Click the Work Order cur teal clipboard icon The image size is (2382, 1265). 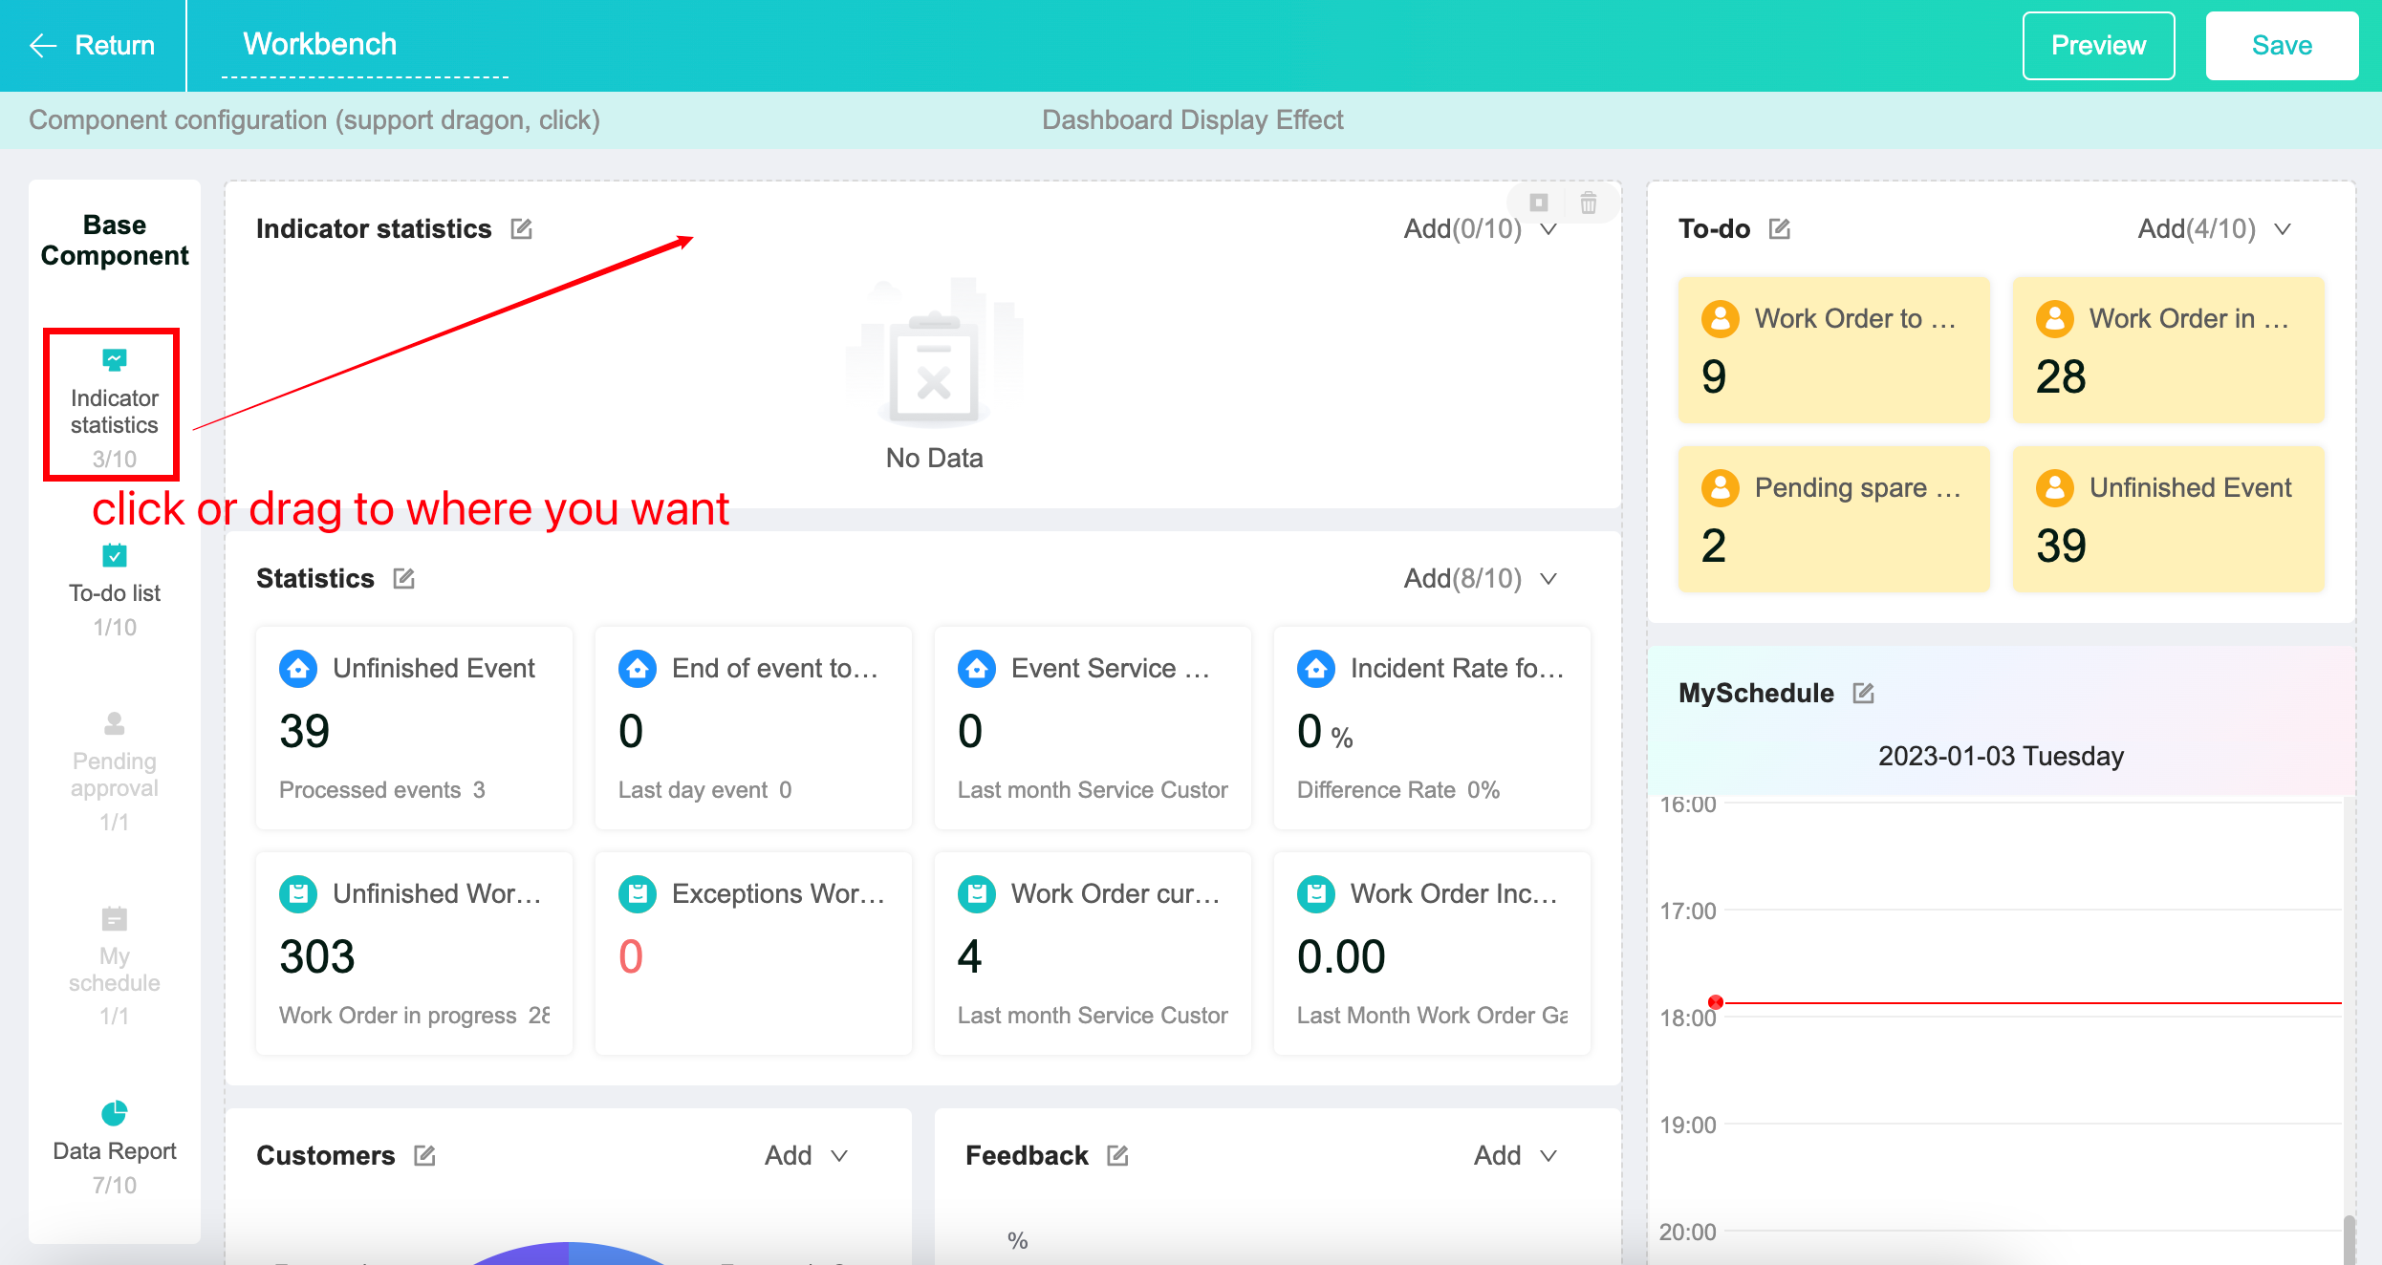coord(977,893)
